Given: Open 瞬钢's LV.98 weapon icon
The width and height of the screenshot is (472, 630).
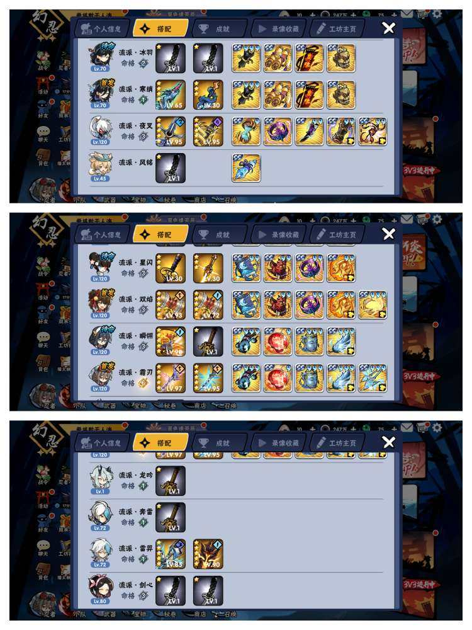Looking at the screenshot, I should pos(171,341).
